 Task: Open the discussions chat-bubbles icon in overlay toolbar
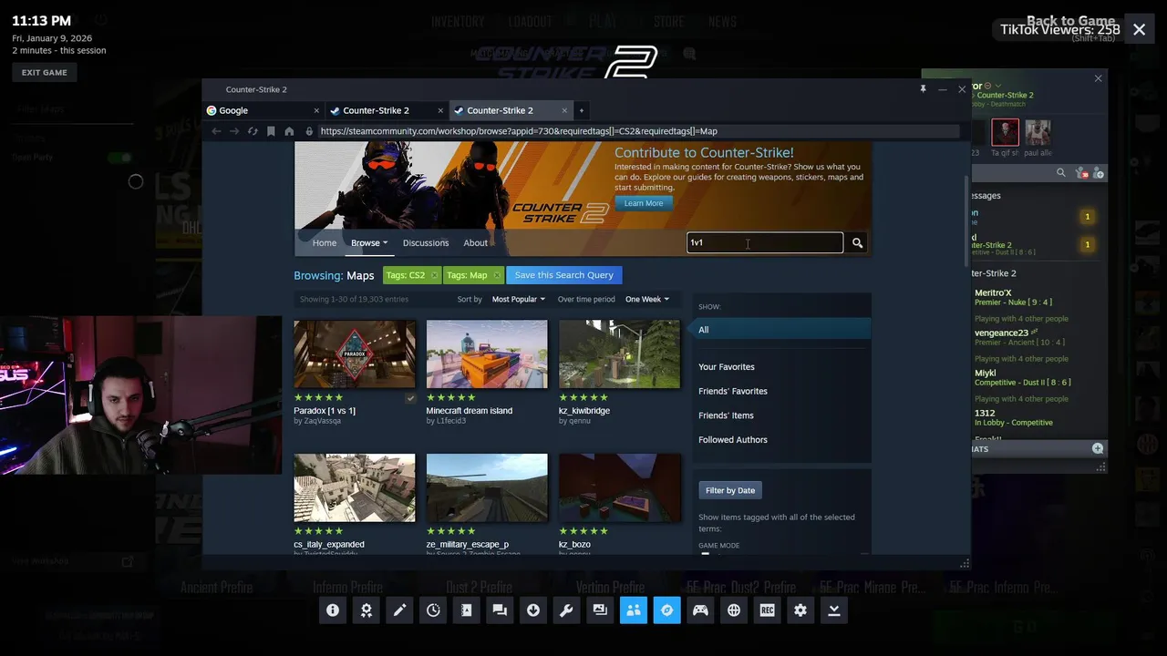(x=500, y=610)
